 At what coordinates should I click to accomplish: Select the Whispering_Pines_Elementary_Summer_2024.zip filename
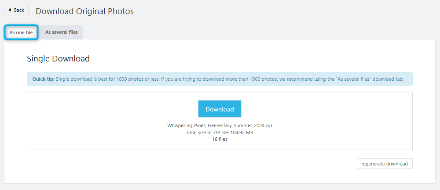point(220,125)
